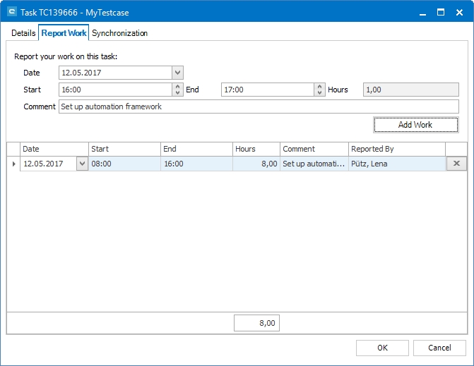Viewport: 474px width, 366px height.
Task: Select the Report Work tab
Action: click(64, 33)
